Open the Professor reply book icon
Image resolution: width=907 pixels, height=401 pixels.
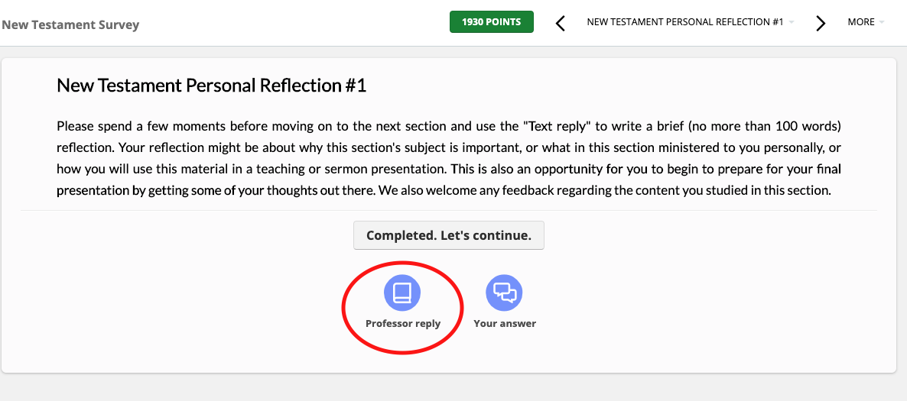point(402,293)
